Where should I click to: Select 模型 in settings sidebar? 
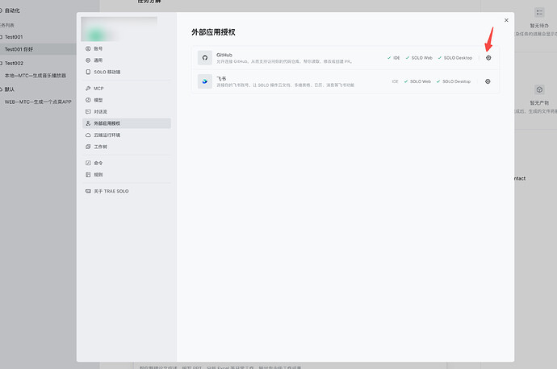[127, 100]
